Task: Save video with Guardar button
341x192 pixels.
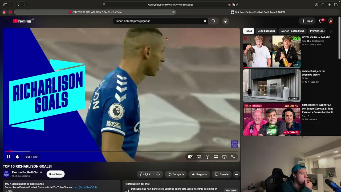Action: pos(222,174)
